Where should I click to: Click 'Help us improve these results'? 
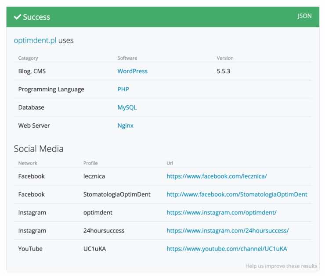pos(281,266)
